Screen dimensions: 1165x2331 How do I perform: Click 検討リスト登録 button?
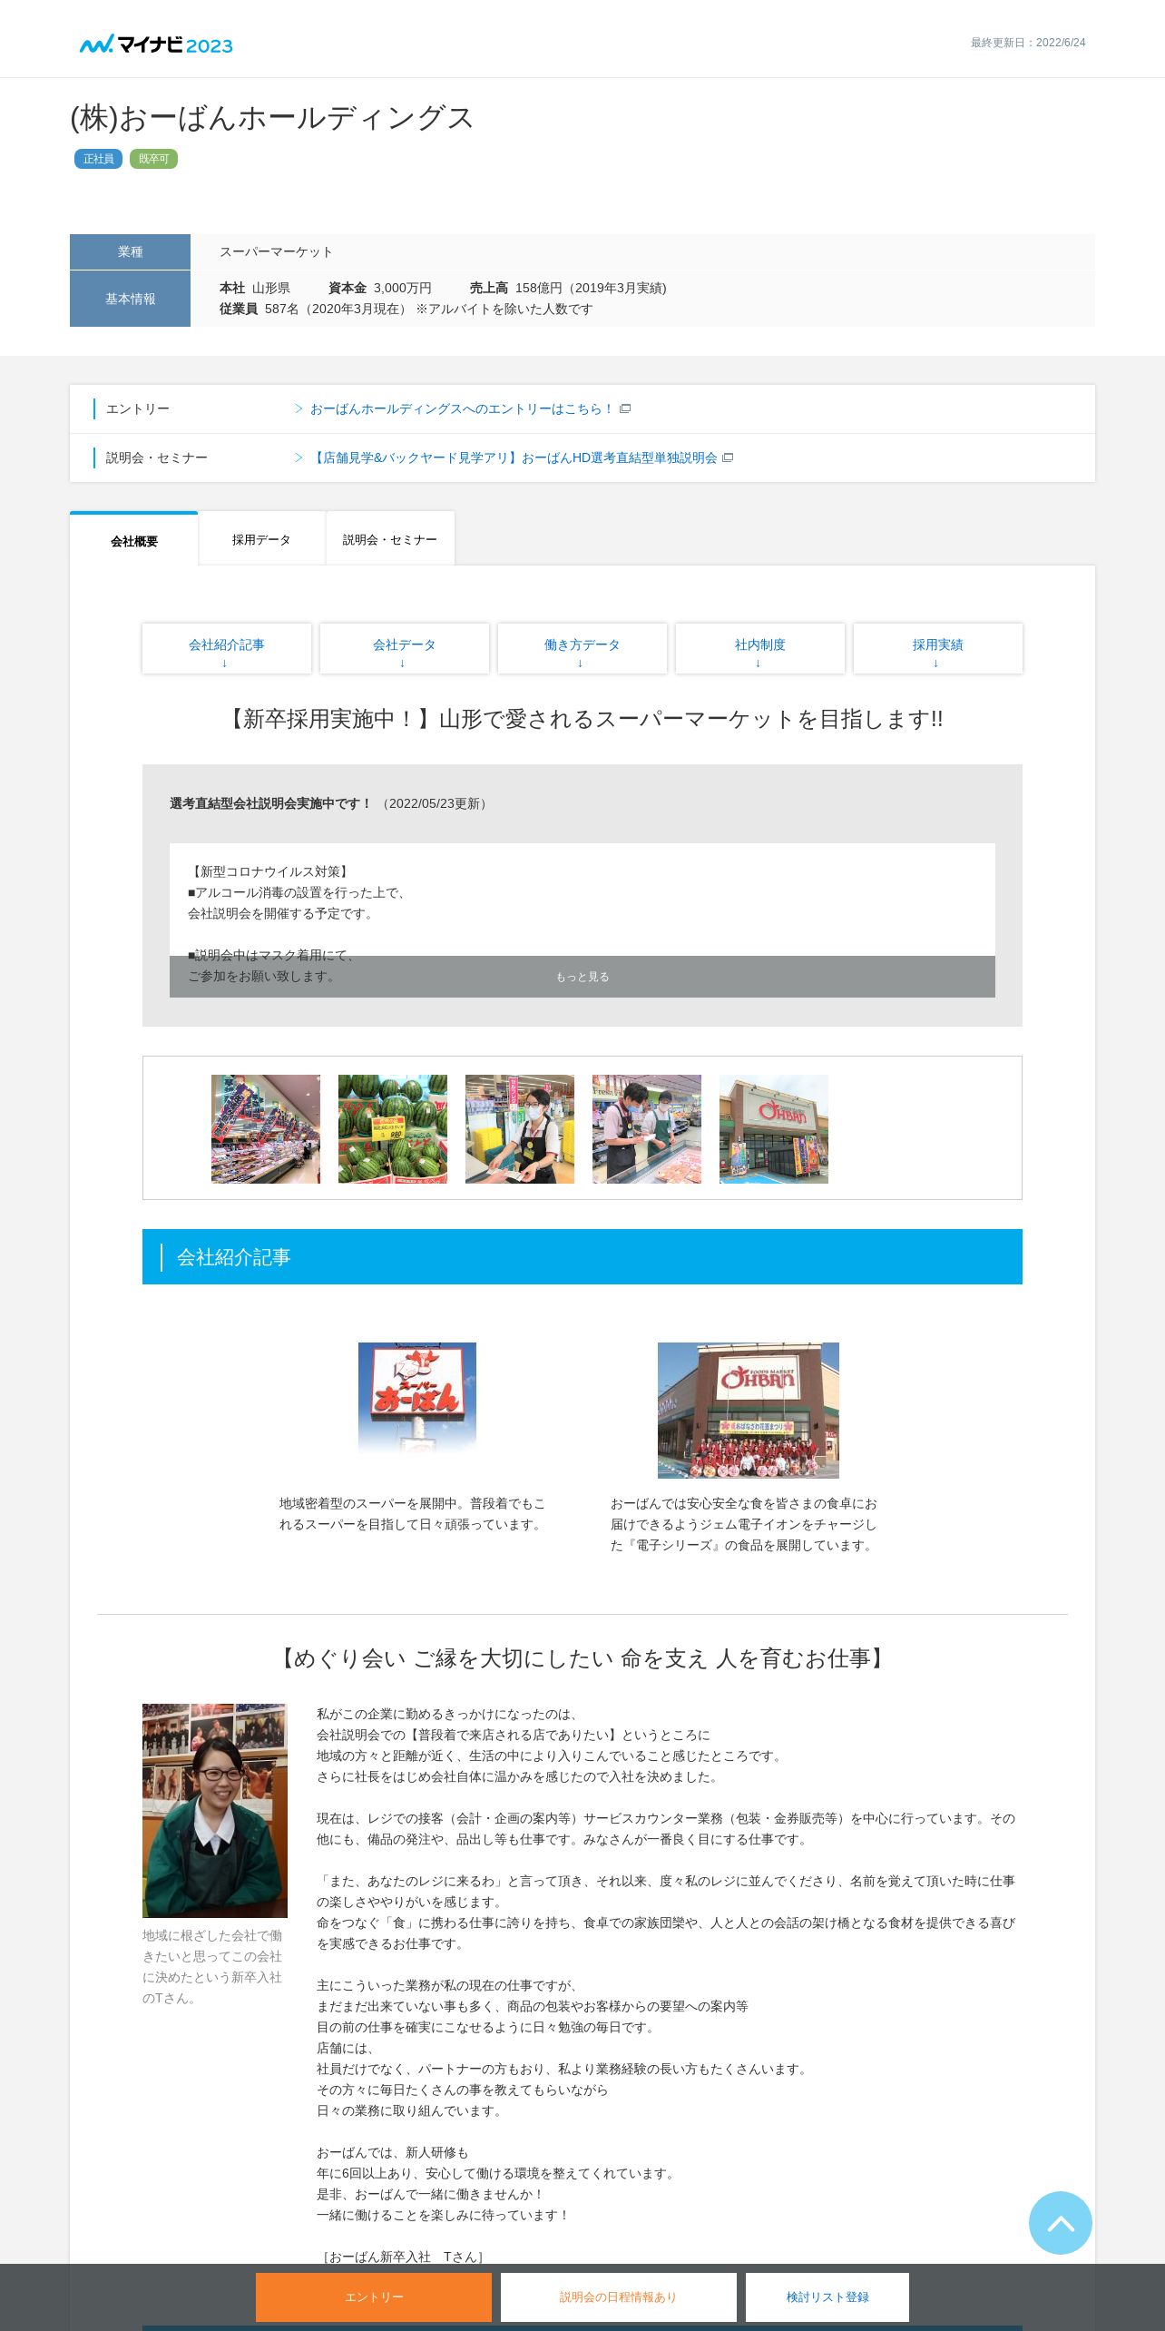827,2297
